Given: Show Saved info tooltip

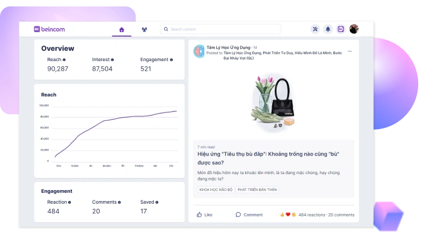Looking at the screenshot, I should coord(157,202).
